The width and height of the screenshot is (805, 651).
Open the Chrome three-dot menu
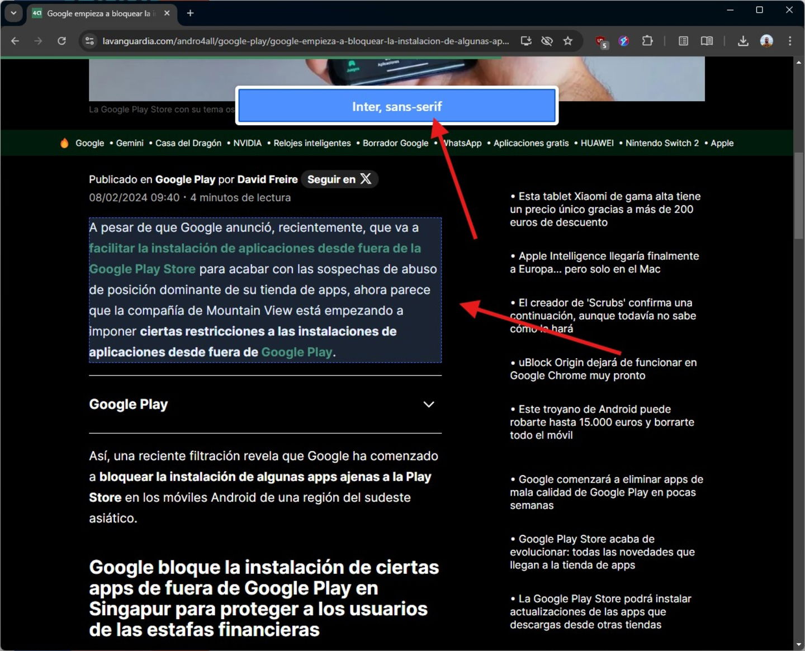pyautogui.click(x=790, y=41)
